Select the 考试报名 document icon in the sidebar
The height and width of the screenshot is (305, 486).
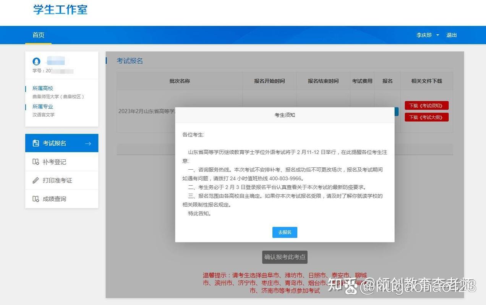tap(36, 143)
